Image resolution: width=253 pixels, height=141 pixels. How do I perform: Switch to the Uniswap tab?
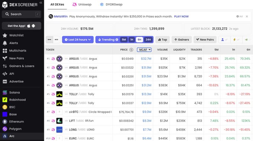(82, 4)
